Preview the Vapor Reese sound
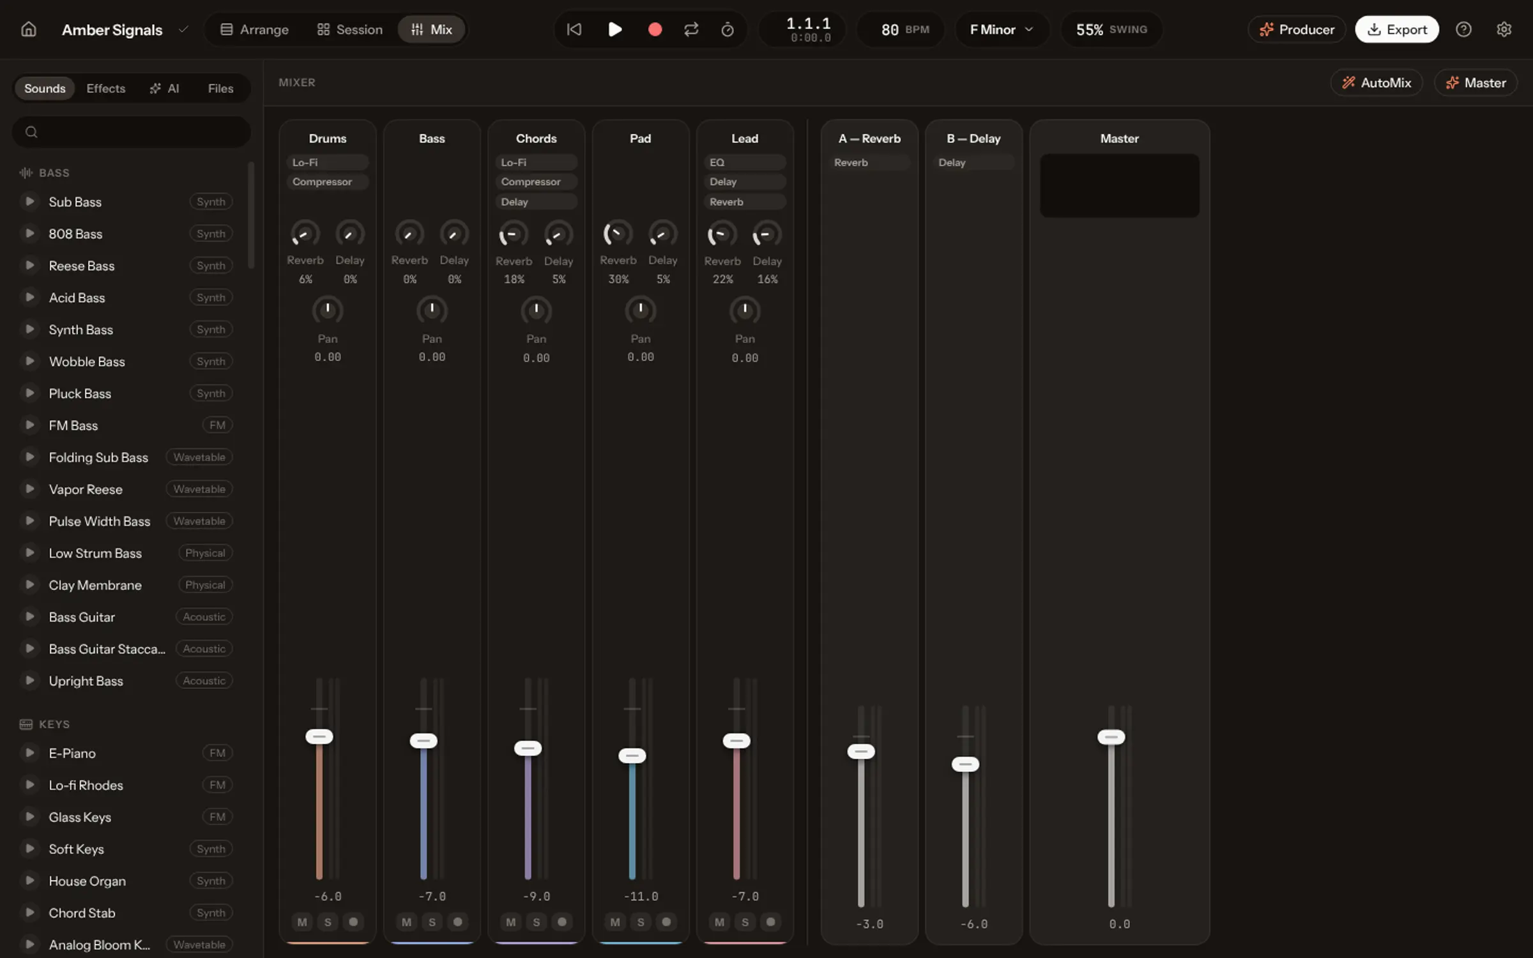This screenshot has width=1533, height=958. point(29,489)
